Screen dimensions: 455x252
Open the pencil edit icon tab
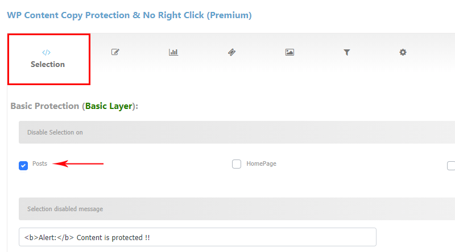pos(115,52)
